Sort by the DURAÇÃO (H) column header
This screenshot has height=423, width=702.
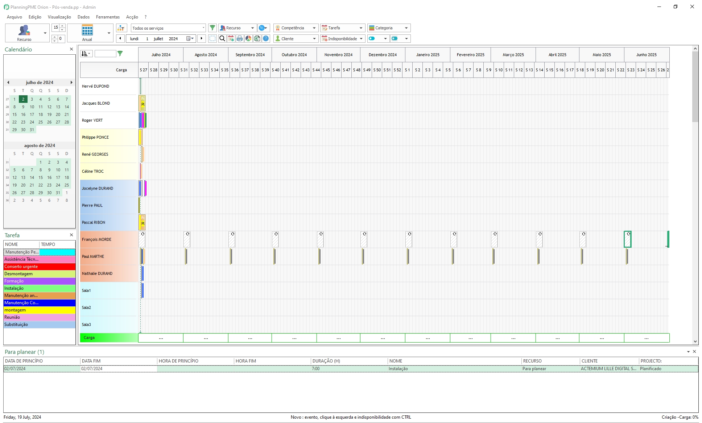(x=349, y=361)
